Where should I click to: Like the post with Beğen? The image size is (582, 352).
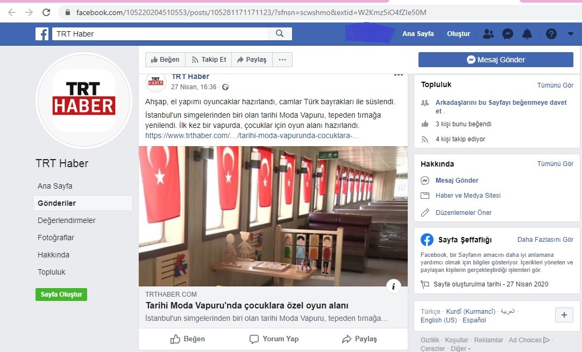coord(187,339)
